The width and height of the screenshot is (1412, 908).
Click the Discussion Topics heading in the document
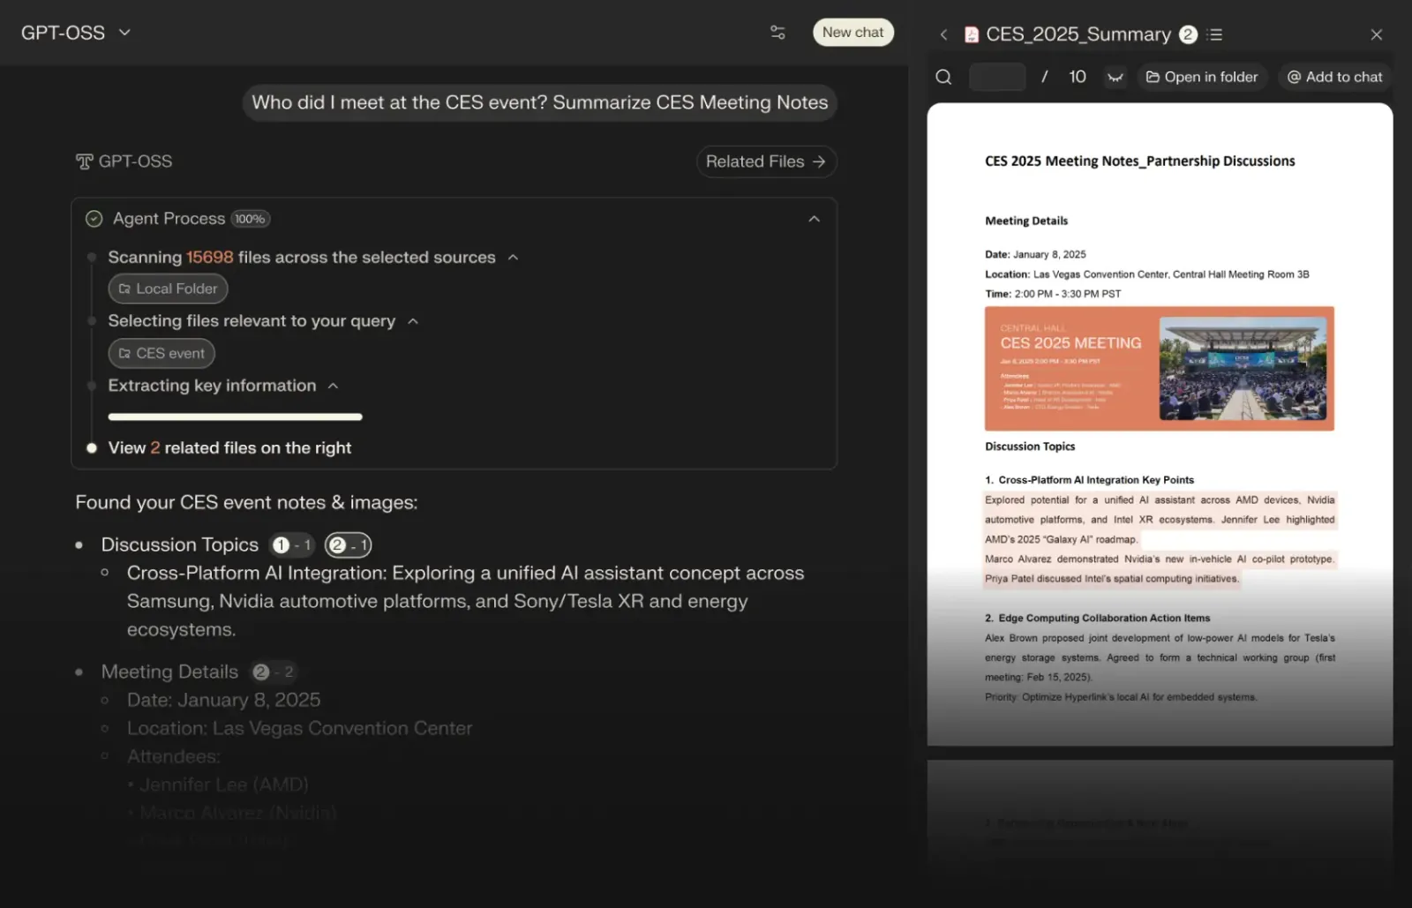1030,446
